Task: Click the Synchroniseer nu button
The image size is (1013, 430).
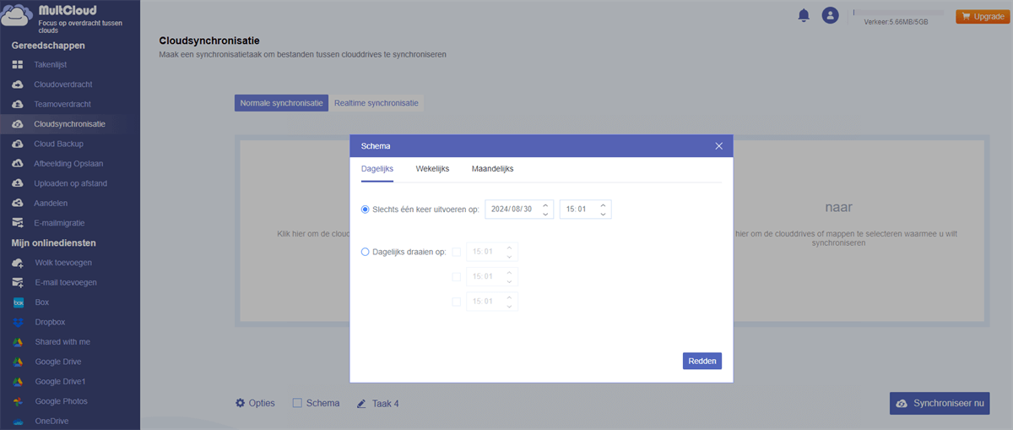Action: (x=940, y=404)
